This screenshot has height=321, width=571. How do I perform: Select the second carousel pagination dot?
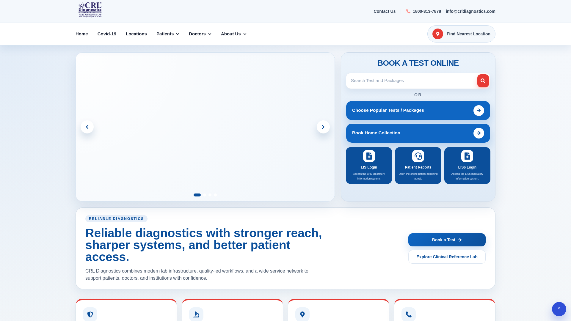(x=205, y=195)
